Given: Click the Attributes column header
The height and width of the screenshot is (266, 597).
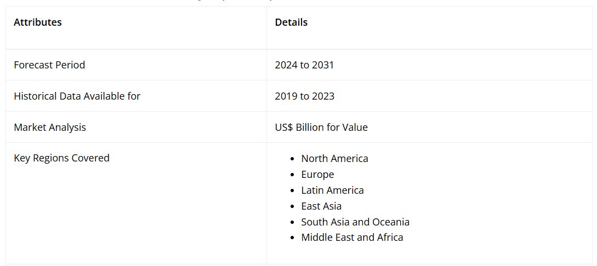Looking at the screenshot, I should pos(38,22).
